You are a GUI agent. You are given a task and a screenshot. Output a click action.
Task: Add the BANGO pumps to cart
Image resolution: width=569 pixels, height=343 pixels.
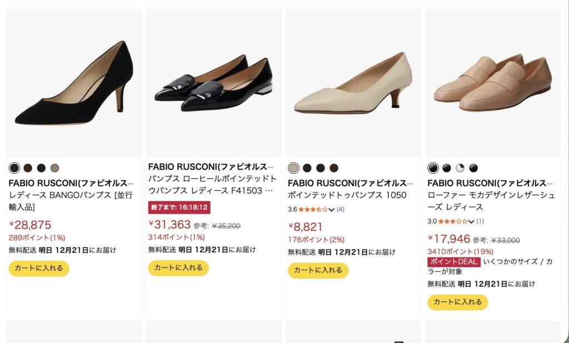(x=39, y=269)
